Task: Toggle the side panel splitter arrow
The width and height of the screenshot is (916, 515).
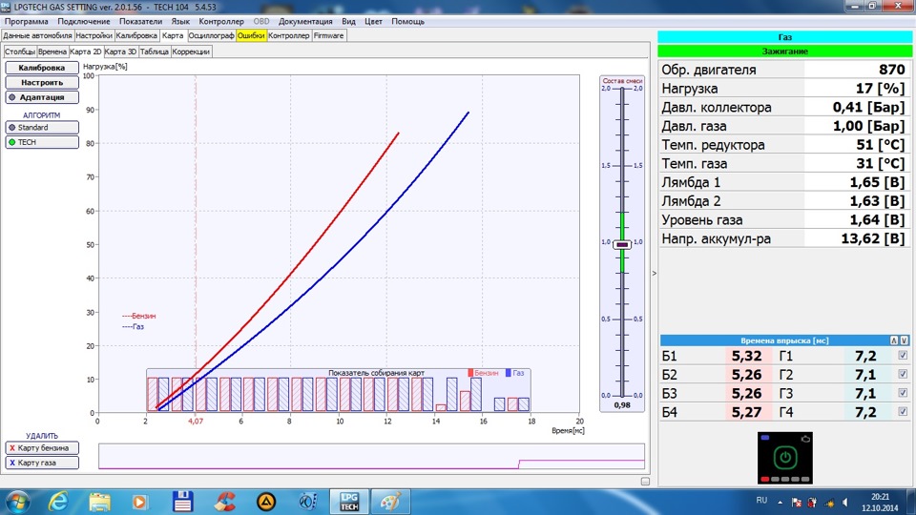Action: click(x=654, y=273)
